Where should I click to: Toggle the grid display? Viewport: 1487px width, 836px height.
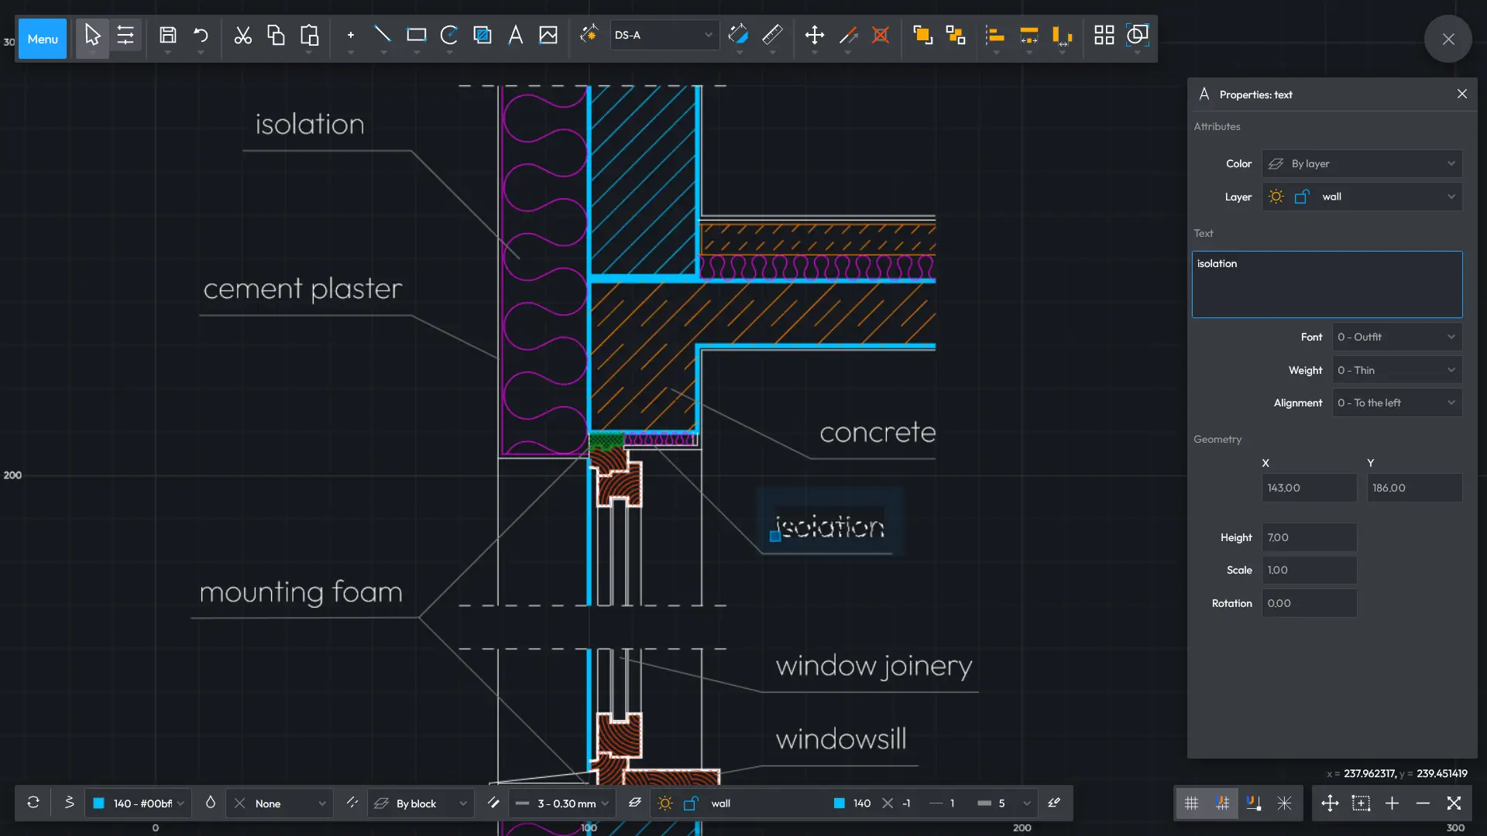point(1193,803)
